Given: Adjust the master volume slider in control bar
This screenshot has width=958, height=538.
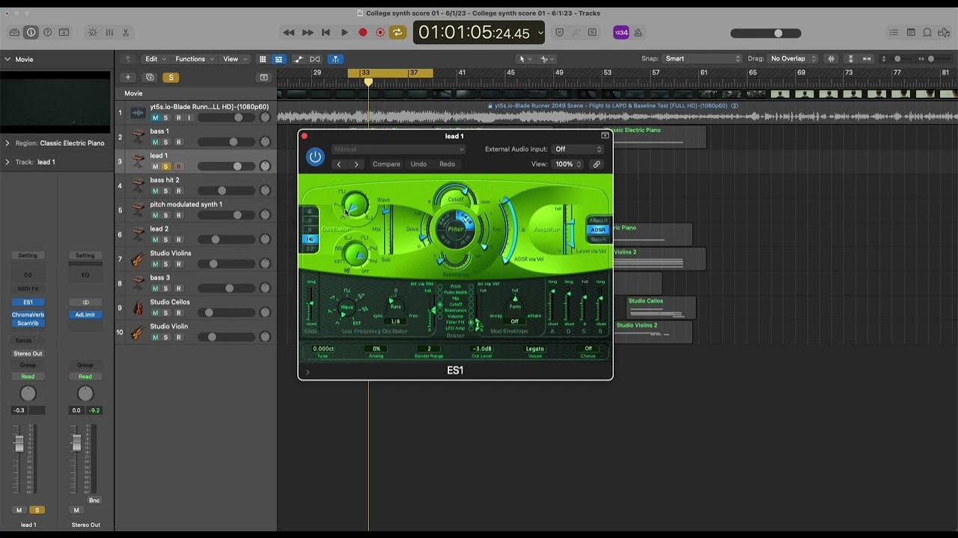Looking at the screenshot, I should click(766, 33).
